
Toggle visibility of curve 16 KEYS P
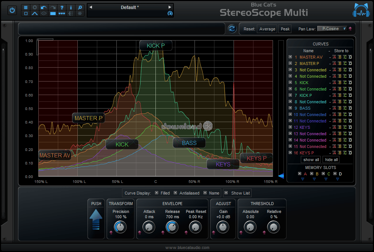(x=290, y=152)
